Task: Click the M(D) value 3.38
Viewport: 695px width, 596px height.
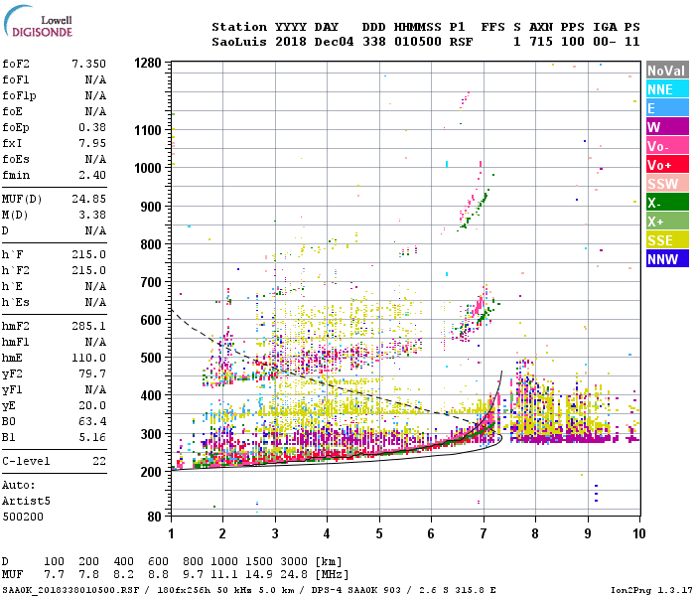Action: [x=92, y=216]
